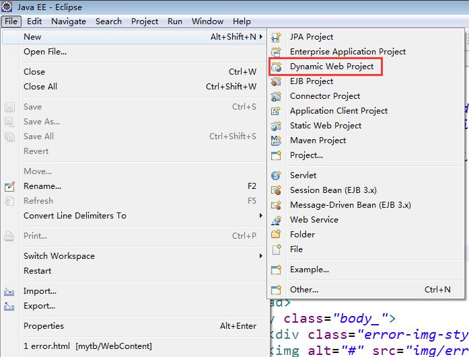Image resolution: width=469 pixels, height=357 pixels.
Task: Click the Session Bean icon
Action: [x=276, y=190]
